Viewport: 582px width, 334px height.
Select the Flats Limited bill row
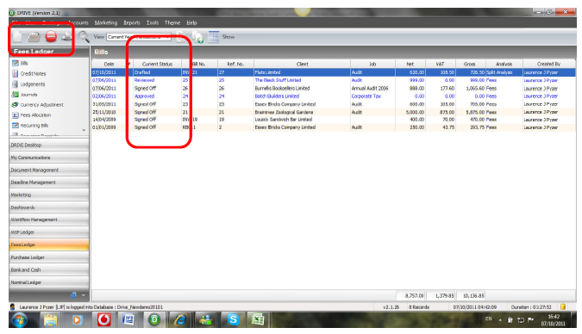(x=334, y=72)
